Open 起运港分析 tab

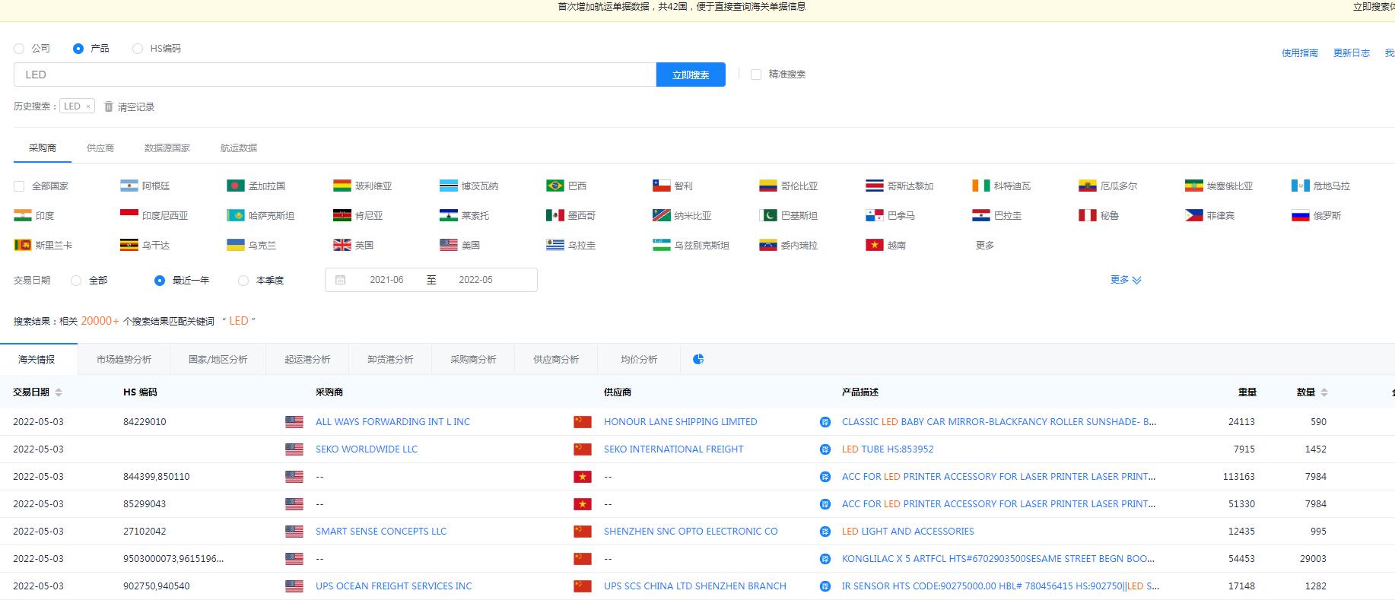click(x=307, y=359)
